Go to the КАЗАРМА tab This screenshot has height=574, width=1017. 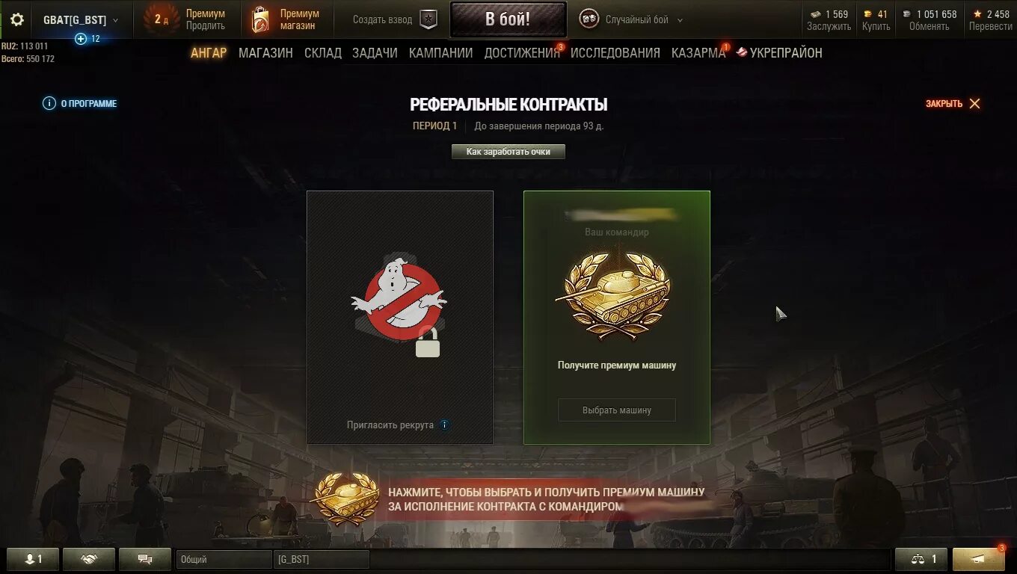(698, 52)
